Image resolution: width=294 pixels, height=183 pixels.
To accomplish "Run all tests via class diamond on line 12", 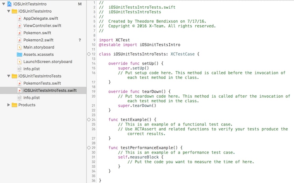I will 89,54.
